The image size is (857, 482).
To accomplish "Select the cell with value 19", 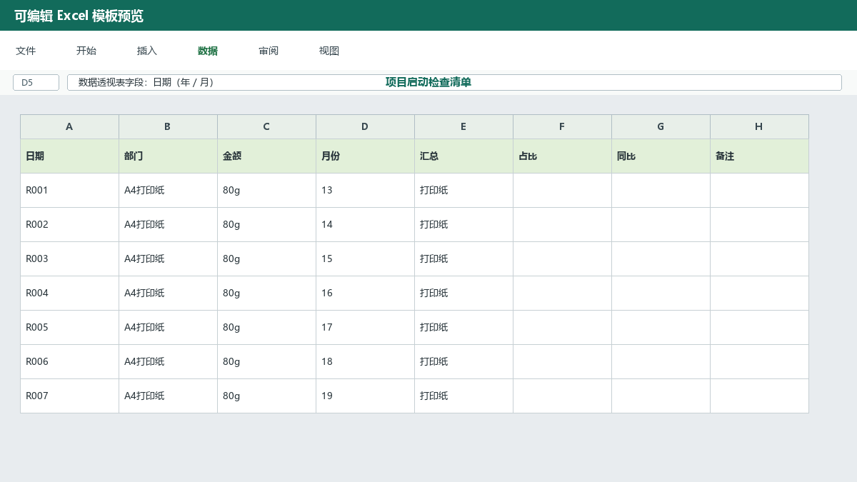I will (x=365, y=396).
